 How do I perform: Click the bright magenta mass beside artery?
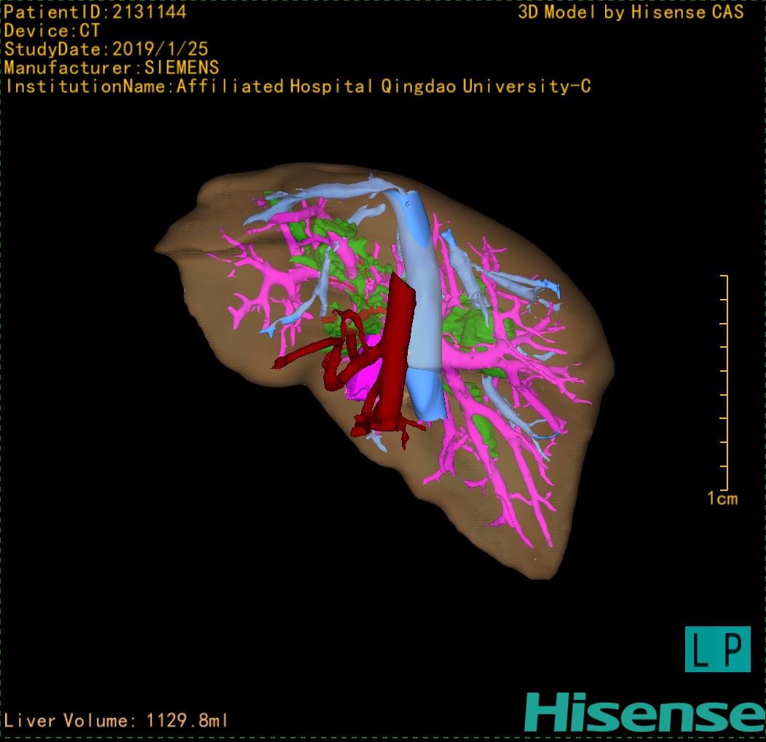(x=360, y=380)
